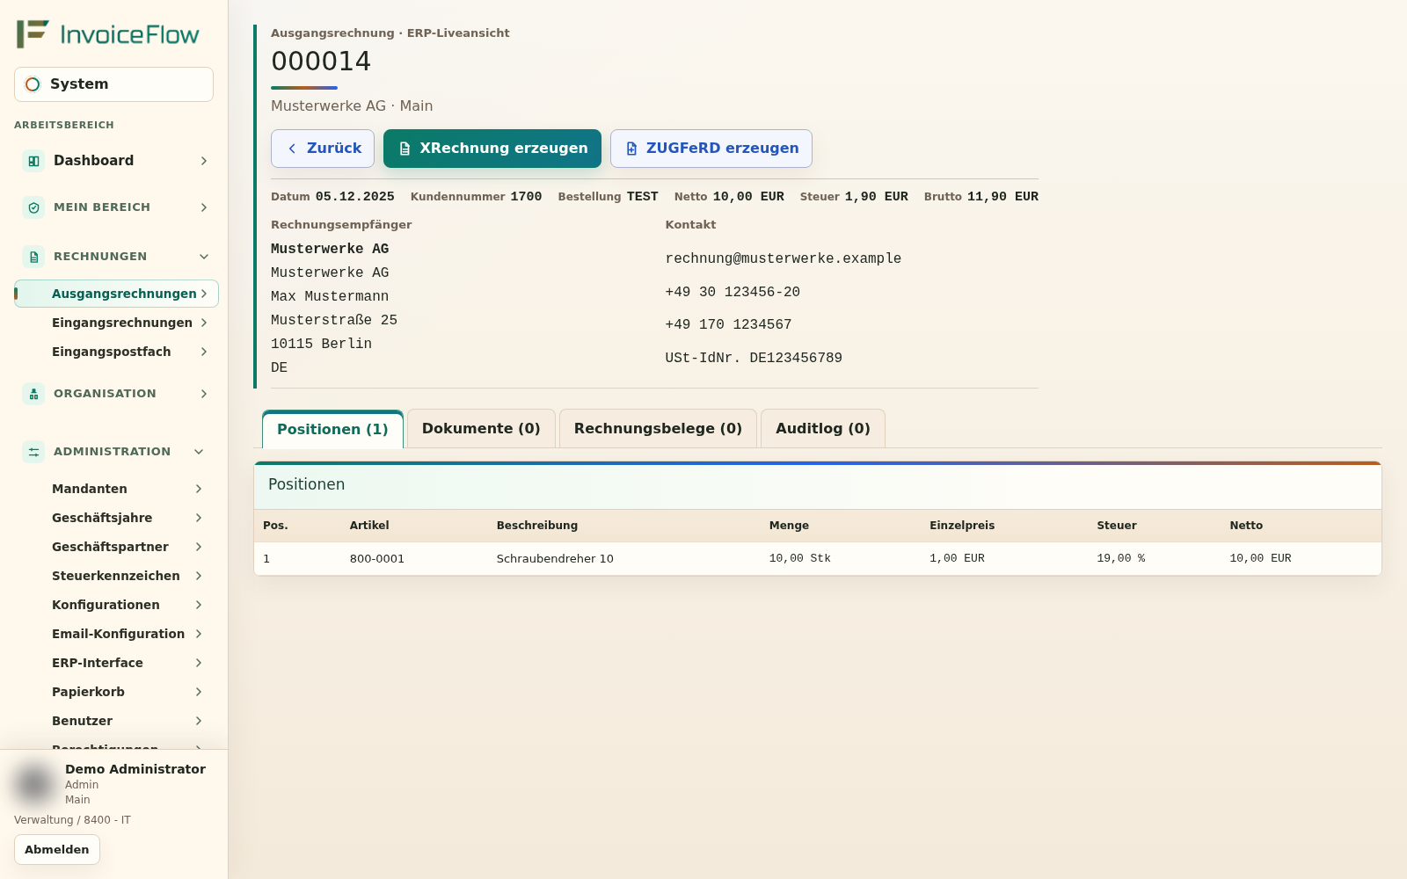This screenshot has height=879, width=1407.
Task: Click the Administration sliders icon
Action: [33, 452]
